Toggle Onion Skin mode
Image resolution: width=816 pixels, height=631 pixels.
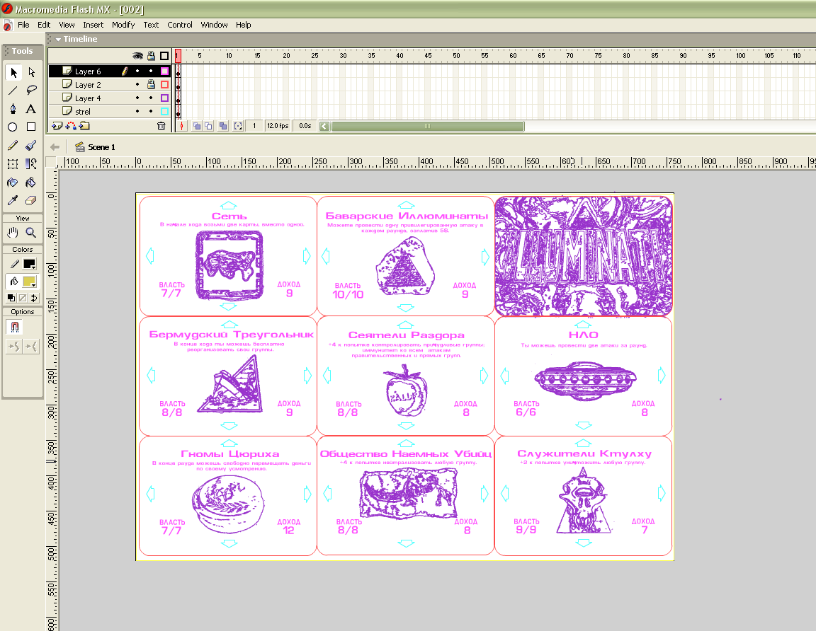[x=196, y=126]
